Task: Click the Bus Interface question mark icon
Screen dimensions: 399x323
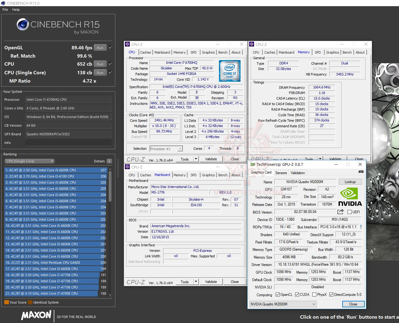Action: click(x=360, y=227)
